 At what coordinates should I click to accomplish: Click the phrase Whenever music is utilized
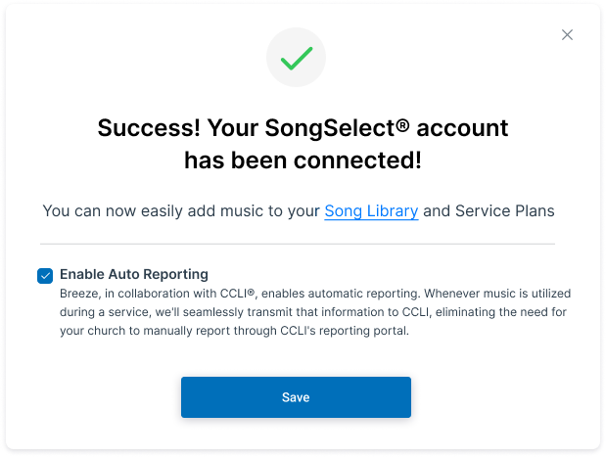[497, 294]
